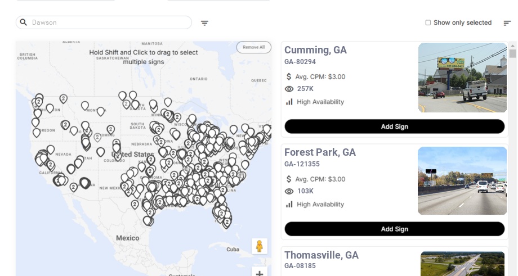The image size is (518, 276).
Task: Open the Forest Park highway photo
Action: tap(462, 180)
